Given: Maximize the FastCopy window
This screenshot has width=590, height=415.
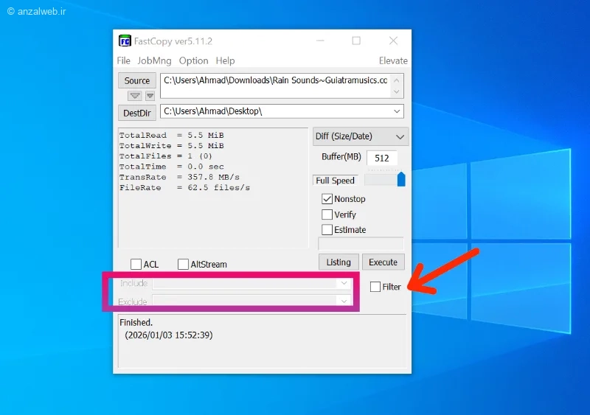Looking at the screenshot, I should (356, 41).
